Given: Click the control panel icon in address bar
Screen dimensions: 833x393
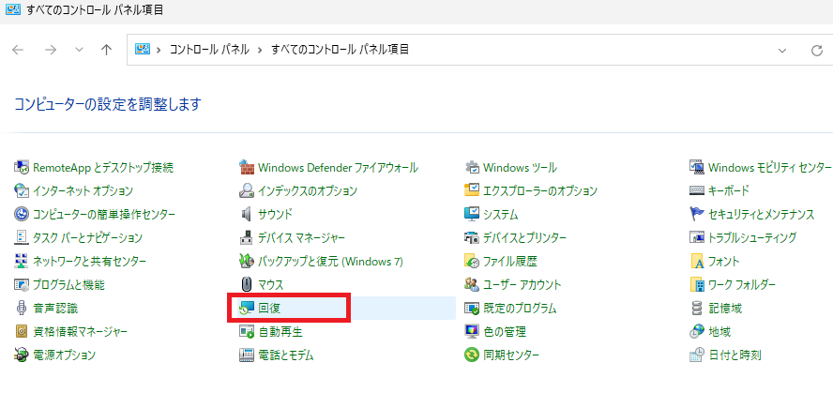Looking at the screenshot, I should coord(142,50).
